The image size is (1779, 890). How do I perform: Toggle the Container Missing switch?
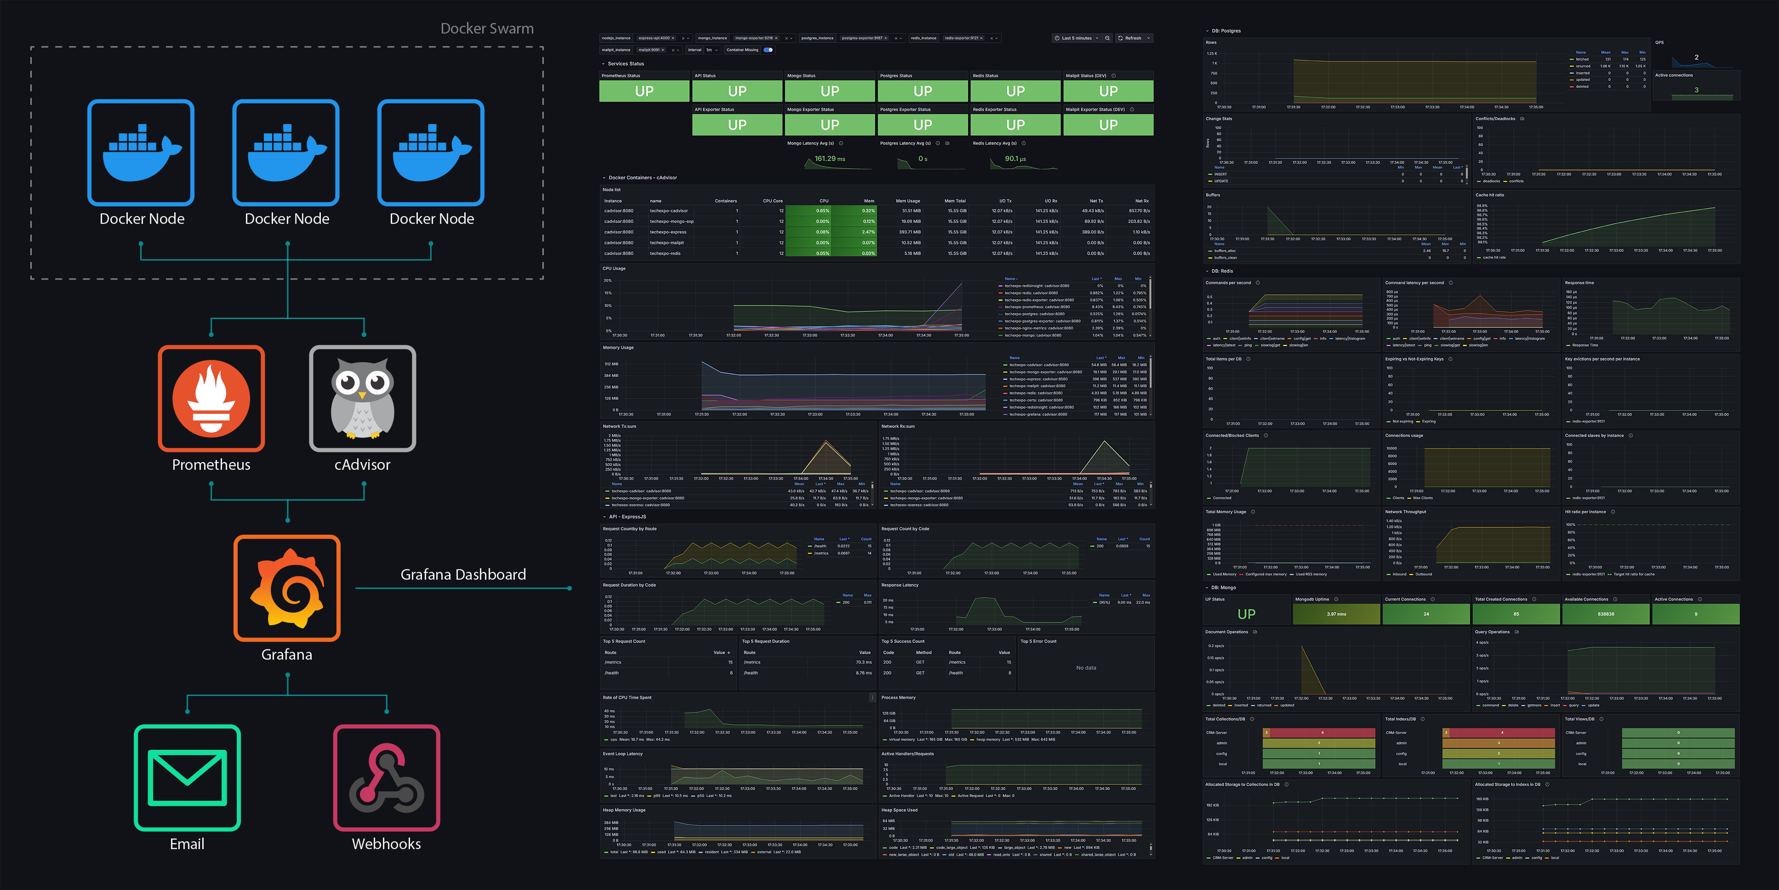coord(768,50)
